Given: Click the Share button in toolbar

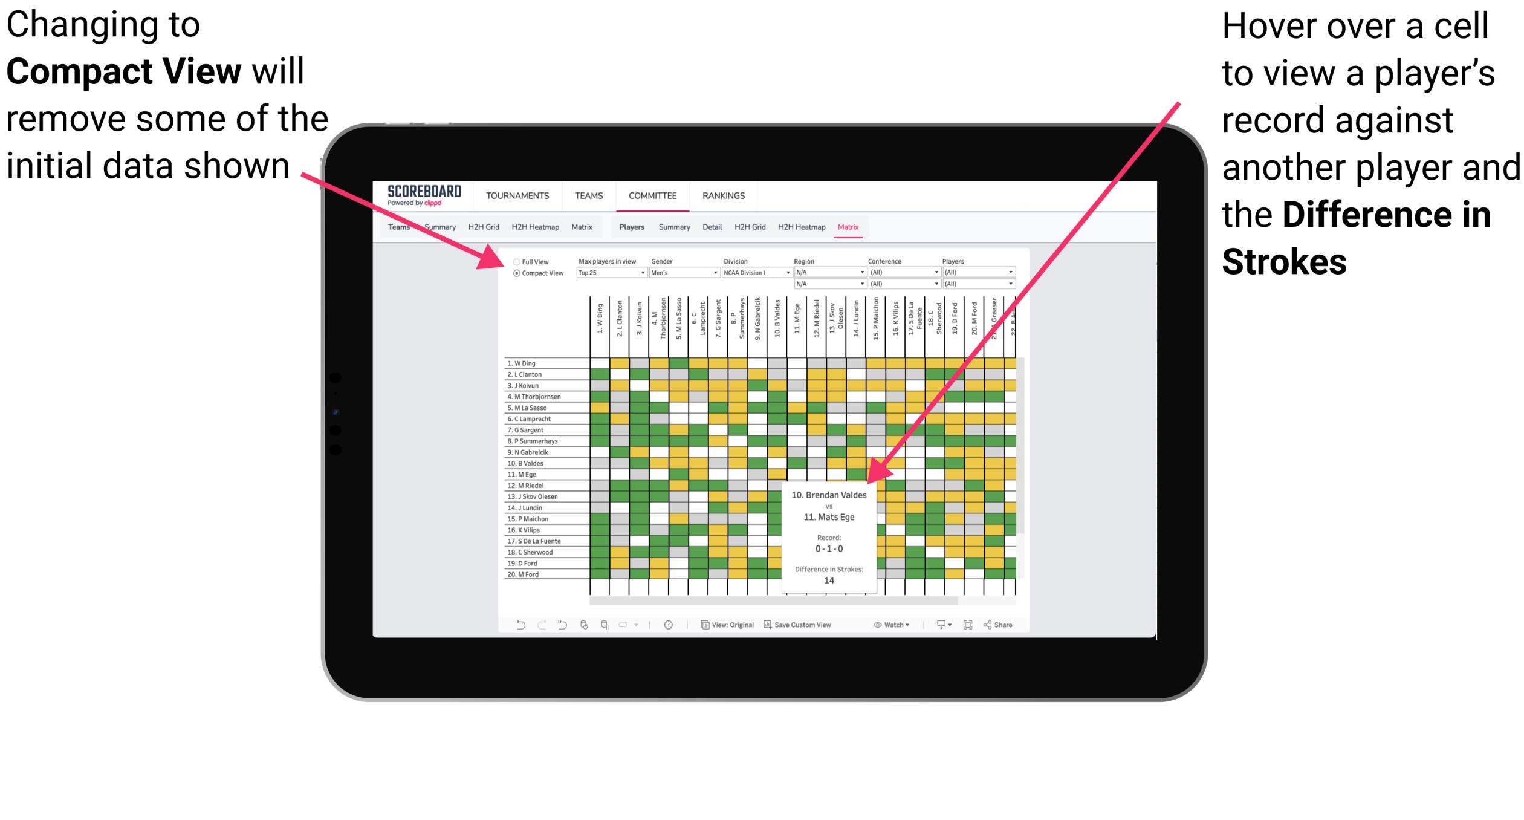Looking at the screenshot, I should coord(1004,624).
